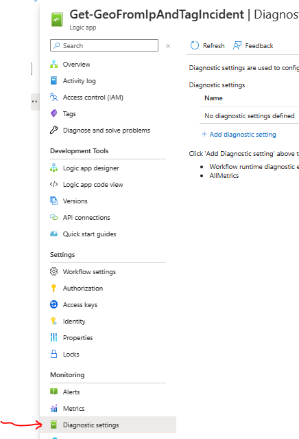Click the Logic app code view brackets icon

point(53,184)
